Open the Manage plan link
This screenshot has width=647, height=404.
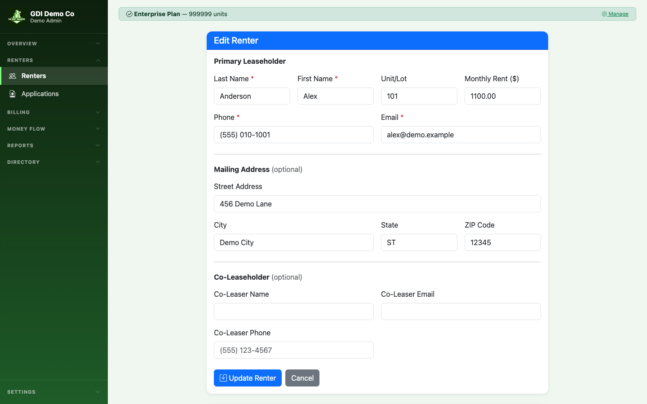click(615, 14)
